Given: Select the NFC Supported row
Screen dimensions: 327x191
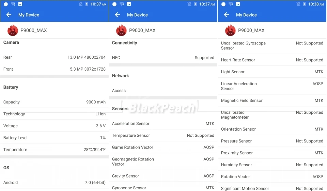Looking at the screenshot, I should [163, 58].
